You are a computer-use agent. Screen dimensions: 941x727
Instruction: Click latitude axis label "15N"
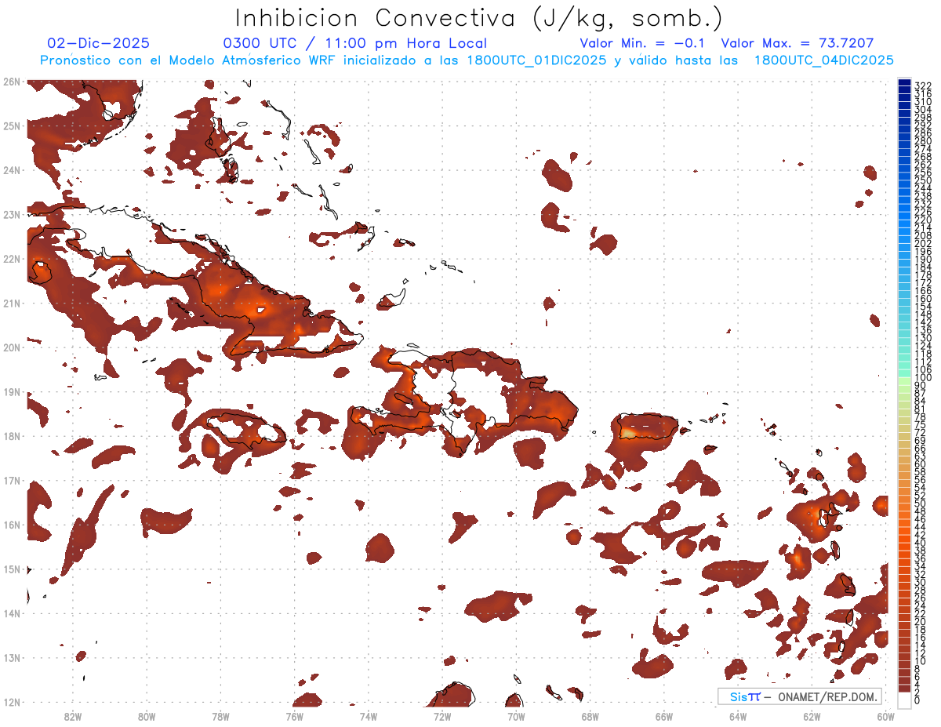pyautogui.click(x=11, y=569)
